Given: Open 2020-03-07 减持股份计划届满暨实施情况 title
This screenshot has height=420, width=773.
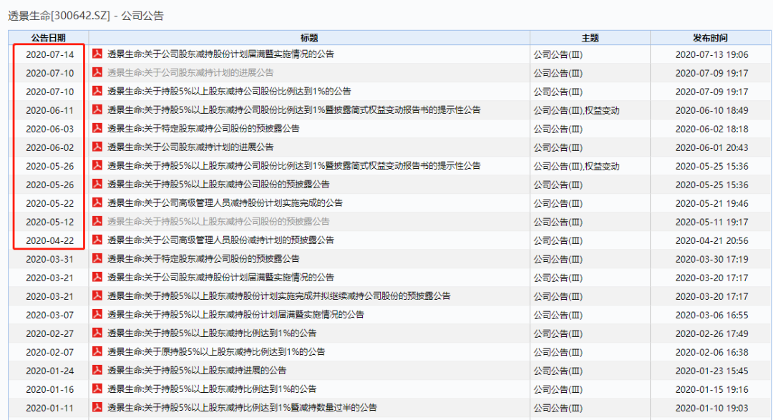Looking at the screenshot, I should tap(235, 315).
